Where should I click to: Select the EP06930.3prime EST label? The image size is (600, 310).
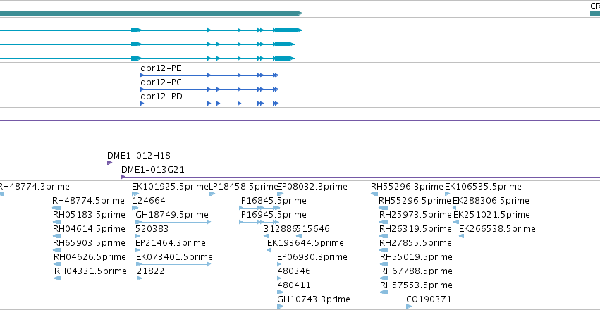pyautogui.click(x=312, y=257)
